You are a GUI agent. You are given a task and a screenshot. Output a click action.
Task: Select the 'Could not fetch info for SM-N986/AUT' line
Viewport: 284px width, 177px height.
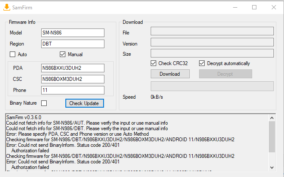(87, 123)
